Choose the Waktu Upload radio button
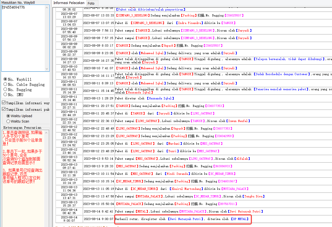Screen dimensions: 332x227 tap(19, 116)
